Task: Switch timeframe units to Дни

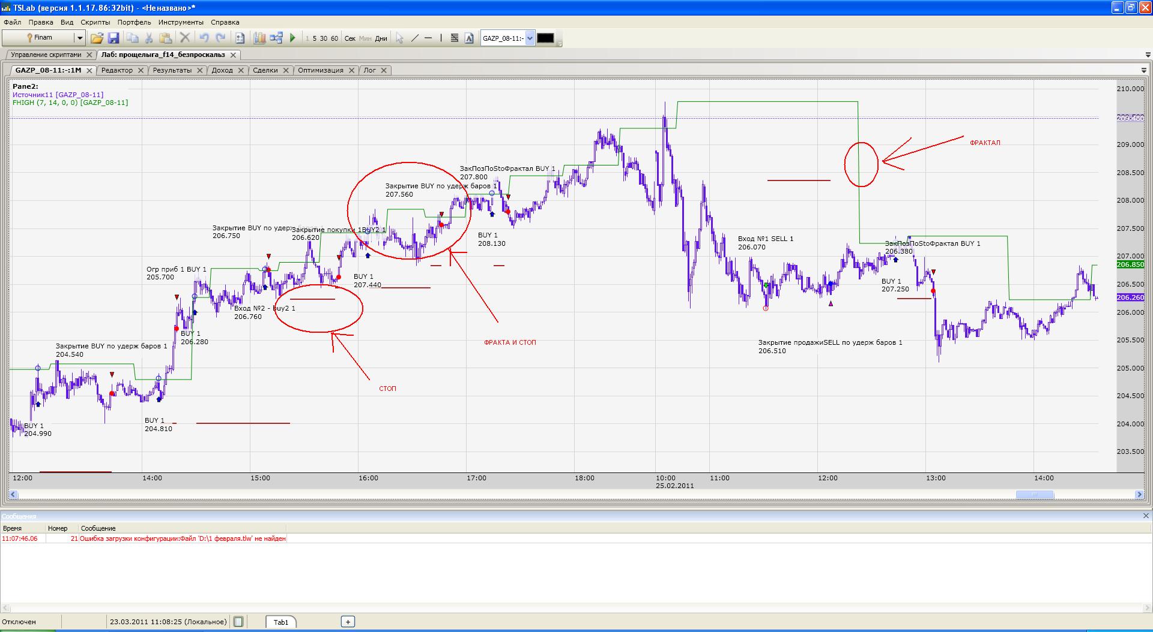Action: 381,38
